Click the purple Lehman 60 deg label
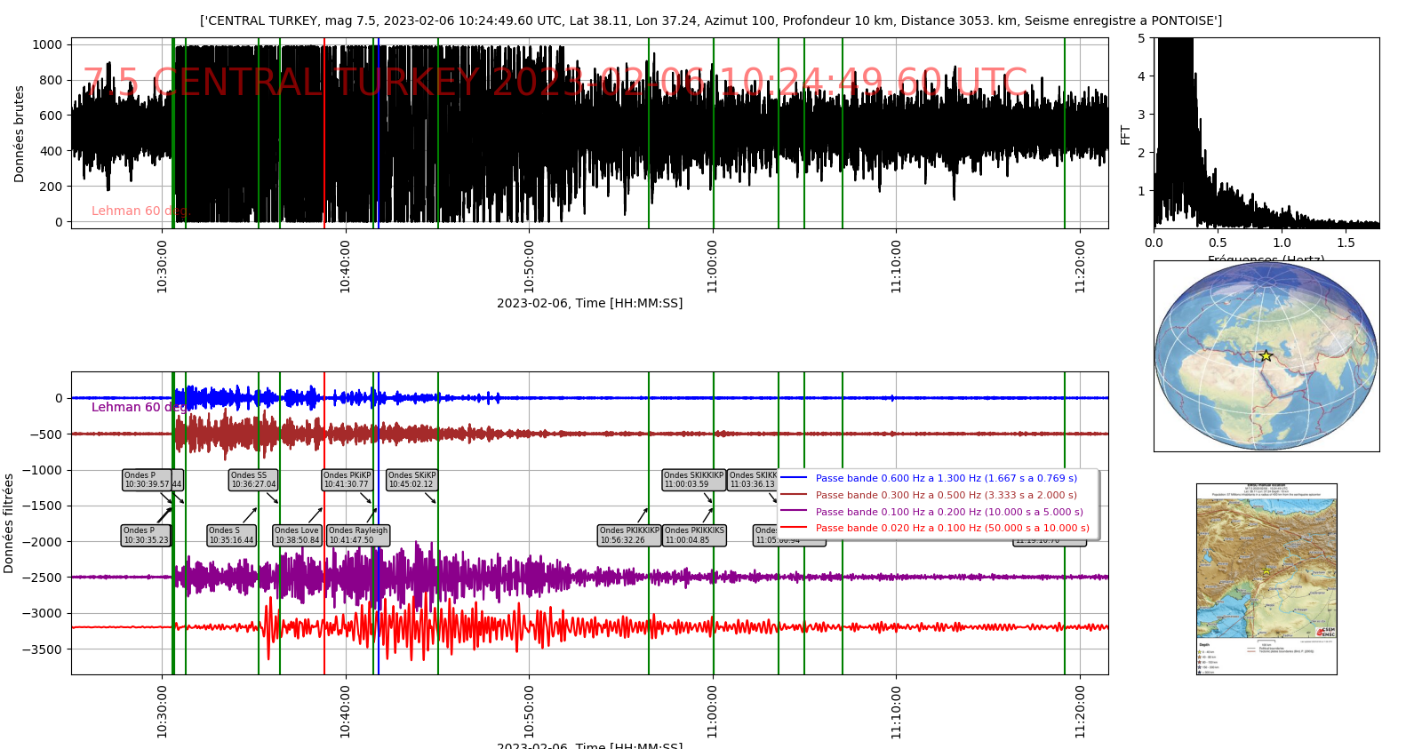1422x749 pixels. [139, 408]
